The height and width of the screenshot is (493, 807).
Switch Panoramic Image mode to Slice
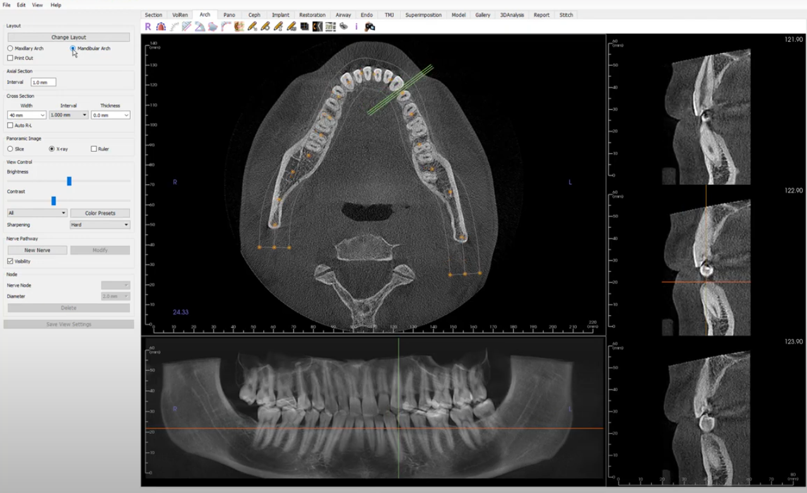point(9,149)
